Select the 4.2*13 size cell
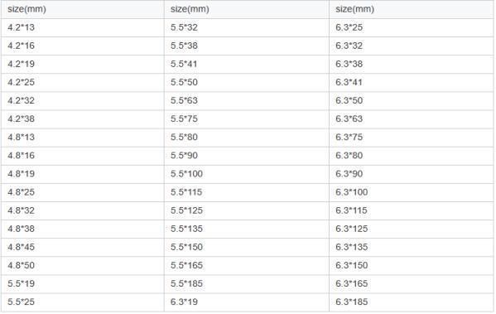This screenshot has height=314, width=496. click(x=83, y=27)
